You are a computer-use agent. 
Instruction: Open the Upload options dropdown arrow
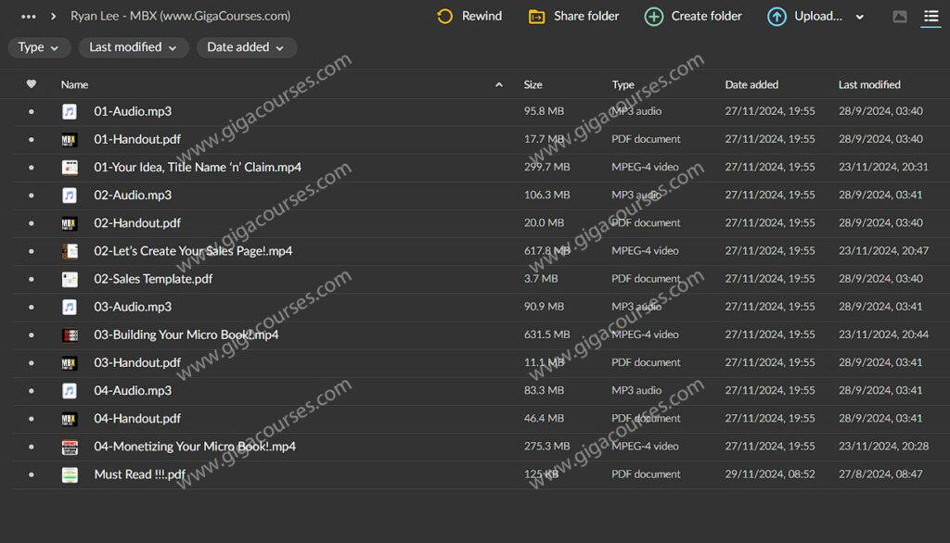pos(859,17)
